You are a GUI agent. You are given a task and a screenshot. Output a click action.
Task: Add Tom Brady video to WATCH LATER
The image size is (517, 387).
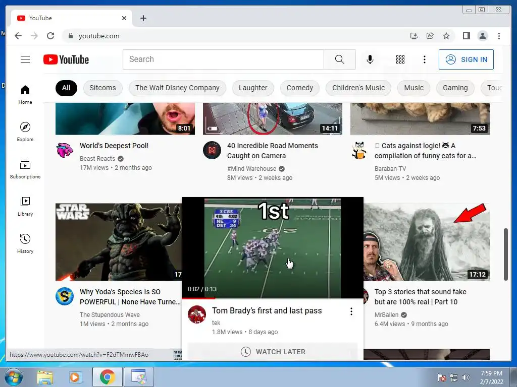point(273,351)
